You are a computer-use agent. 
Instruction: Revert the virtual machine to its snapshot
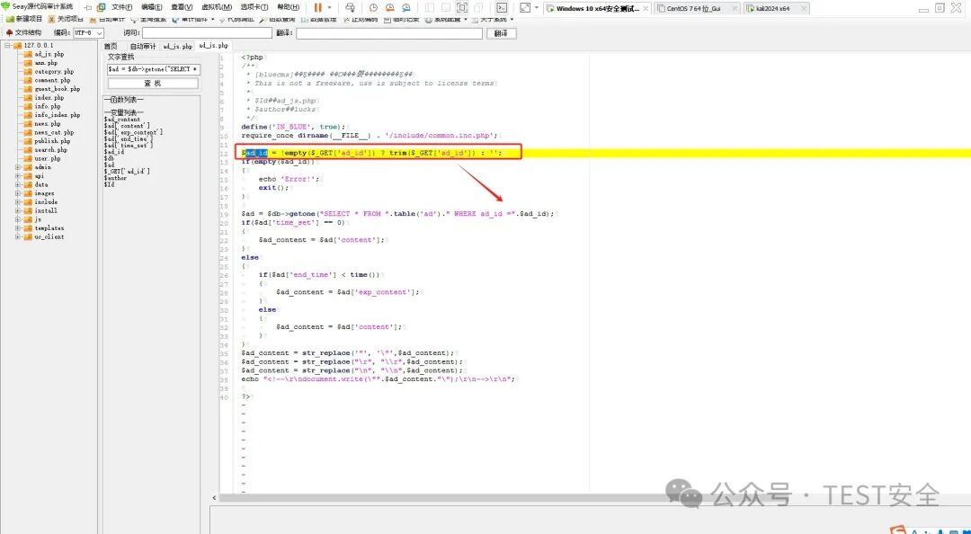pyautogui.click(x=390, y=8)
